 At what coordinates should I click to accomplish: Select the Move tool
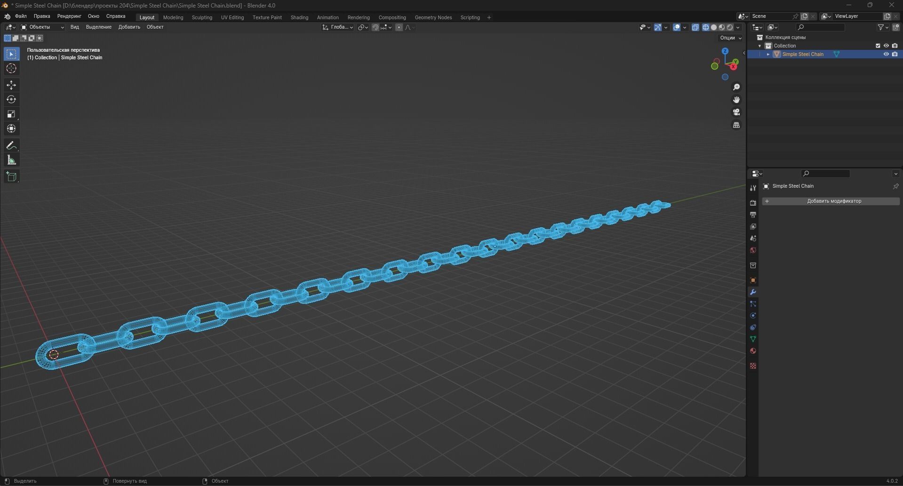(11, 85)
